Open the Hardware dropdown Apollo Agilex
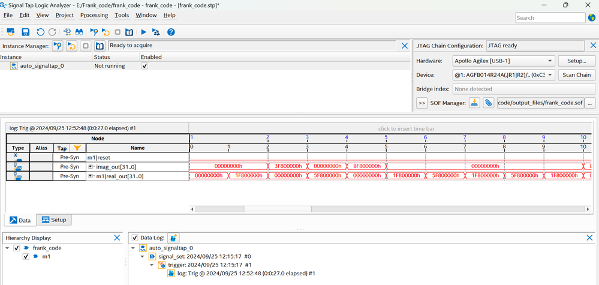 503,61
